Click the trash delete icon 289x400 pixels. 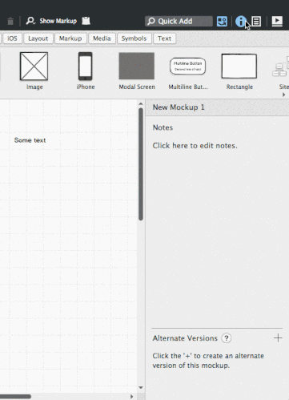tap(10, 21)
